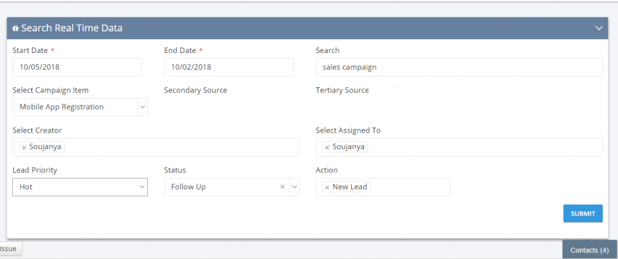Click the Issue button at bottom left
Image resolution: width=618 pixels, height=259 pixels.
[11, 249]
